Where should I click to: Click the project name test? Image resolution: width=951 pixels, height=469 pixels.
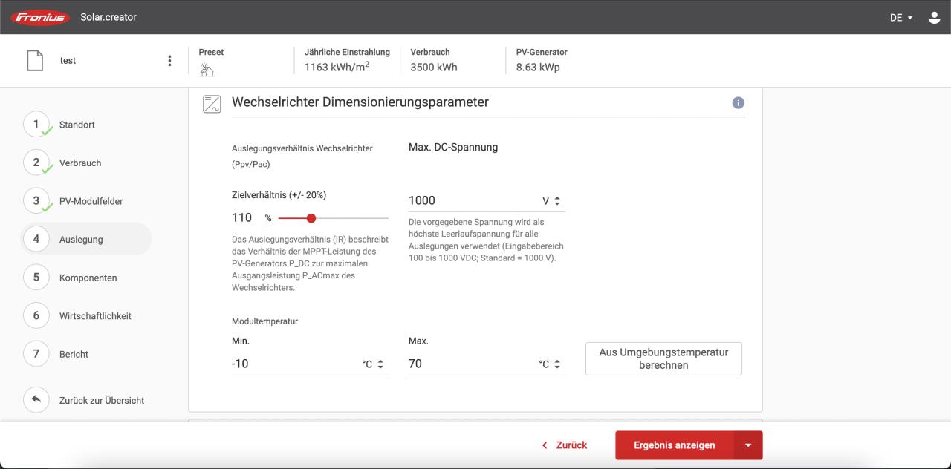pyautogui.click(x=68, y=61)
